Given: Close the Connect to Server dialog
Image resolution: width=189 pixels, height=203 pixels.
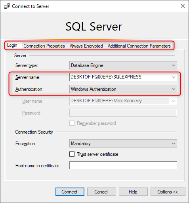Looking at the screenshot, I should pos(183,6).
